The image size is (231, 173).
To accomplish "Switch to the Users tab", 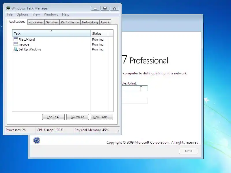I will 105,22.
